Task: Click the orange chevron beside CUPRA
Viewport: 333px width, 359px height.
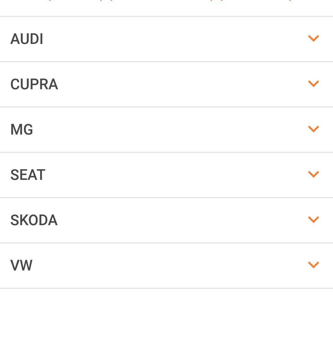Action: click(x=313, y=84)
